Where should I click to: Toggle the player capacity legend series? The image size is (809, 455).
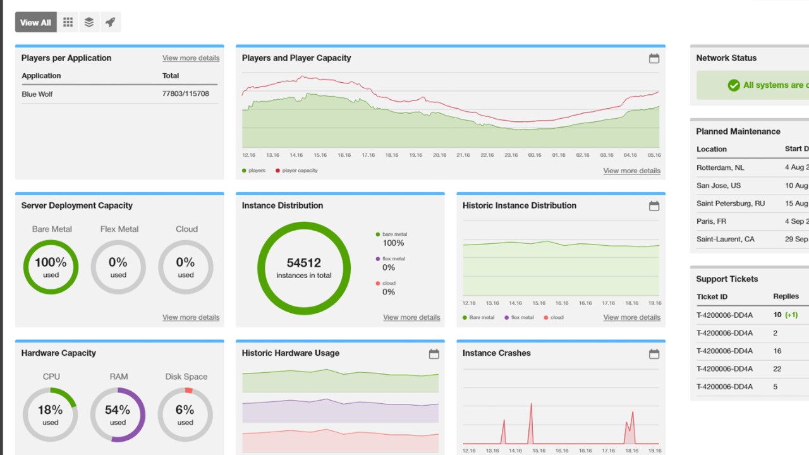(296, 171)
